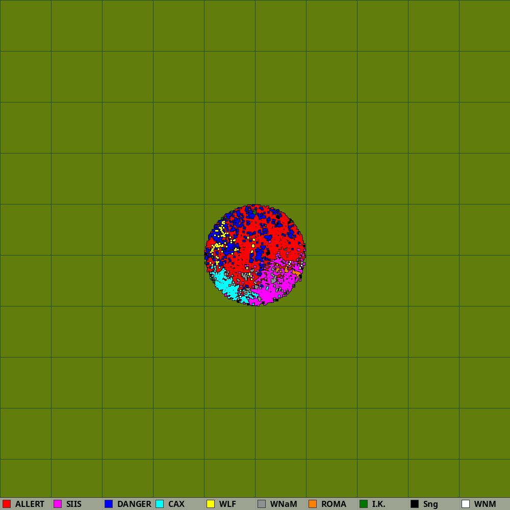Select the gray WNaM color square
510x510 pixels.
point(262,504)
